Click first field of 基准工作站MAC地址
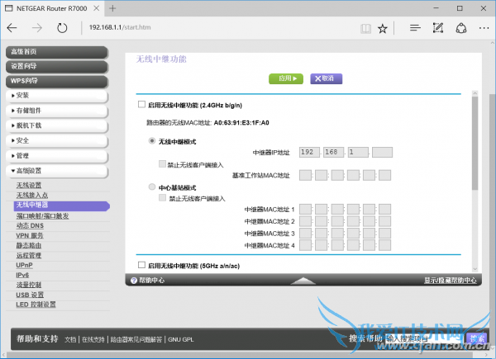 [x=305, y=175]
